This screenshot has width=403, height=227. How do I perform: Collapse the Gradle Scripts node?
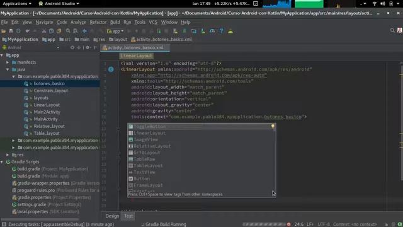[2, 162]
